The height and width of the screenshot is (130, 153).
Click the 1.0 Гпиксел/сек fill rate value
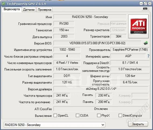tap(67, 69)
